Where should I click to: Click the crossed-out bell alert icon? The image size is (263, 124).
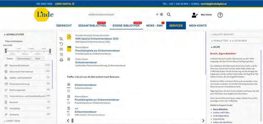(x=61, y=38)
